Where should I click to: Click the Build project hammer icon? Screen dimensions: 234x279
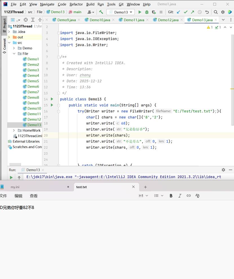[x=101, y=12]
